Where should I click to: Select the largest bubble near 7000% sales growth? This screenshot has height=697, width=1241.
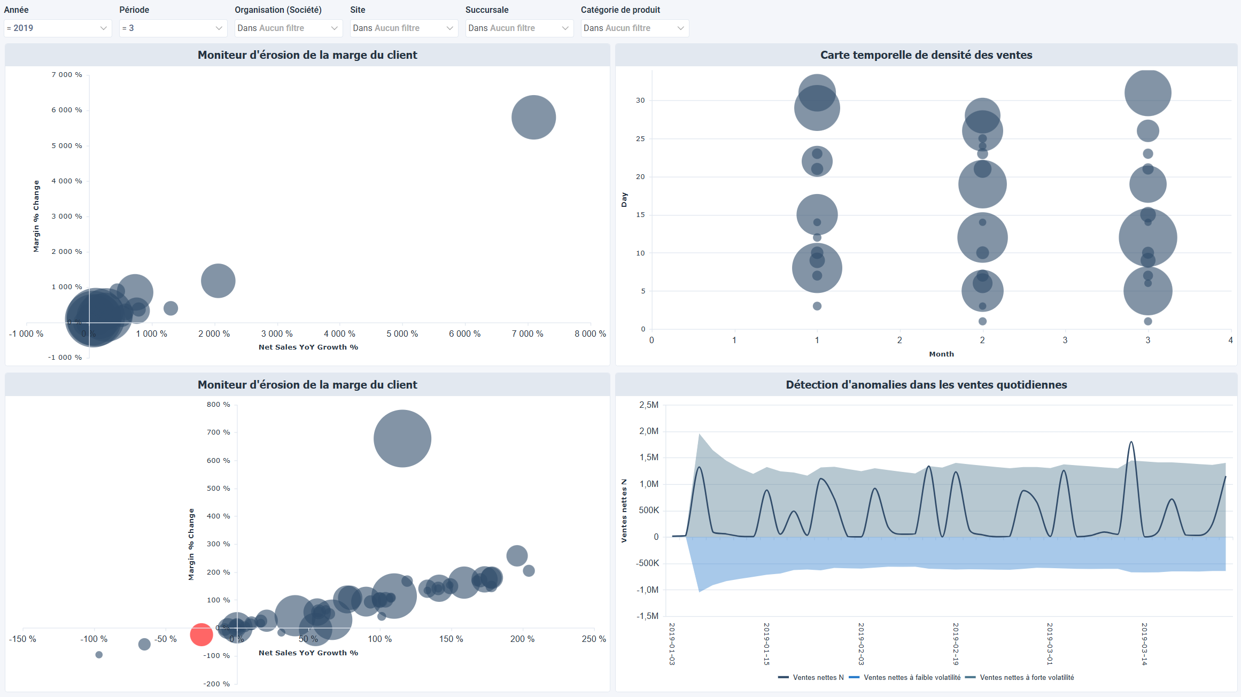point(533,117)
